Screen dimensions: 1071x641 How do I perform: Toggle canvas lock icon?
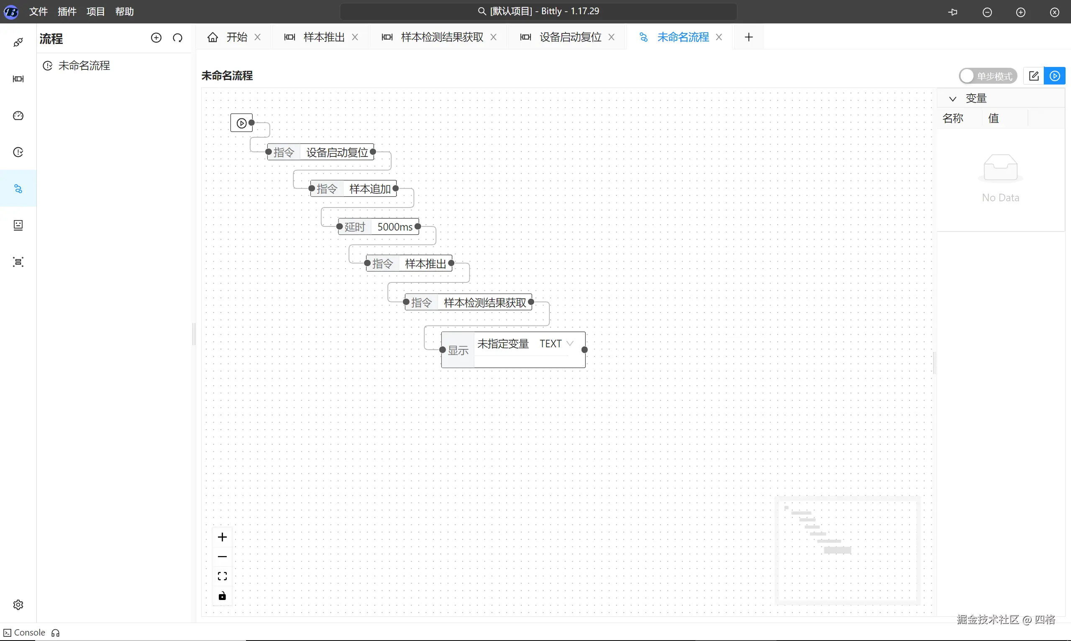click(222, 596)
